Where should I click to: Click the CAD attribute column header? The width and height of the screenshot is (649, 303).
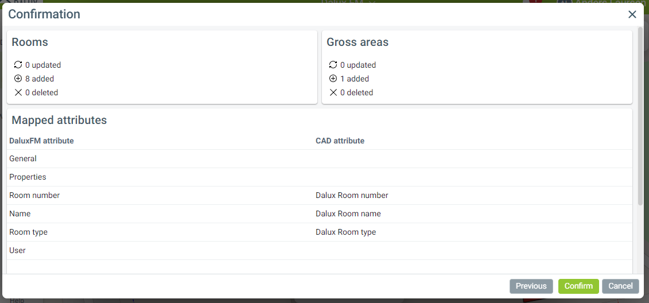(340, 141)
